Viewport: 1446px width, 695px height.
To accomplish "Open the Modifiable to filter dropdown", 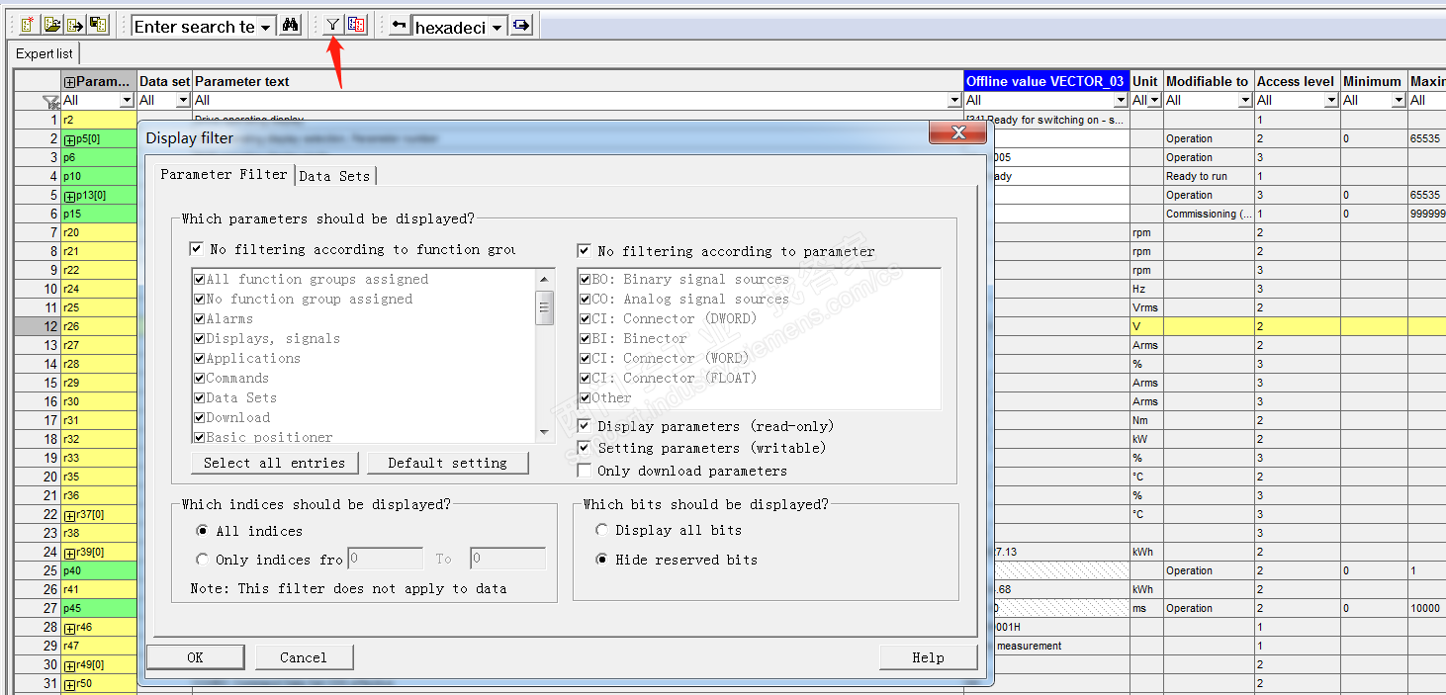I will 1245,100.
